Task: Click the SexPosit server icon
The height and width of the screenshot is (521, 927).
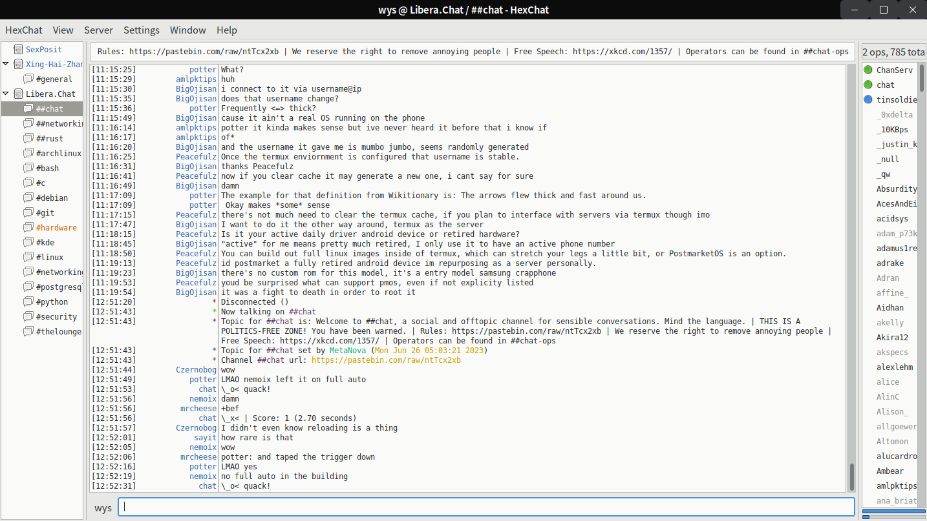Action: coord(17,49)
